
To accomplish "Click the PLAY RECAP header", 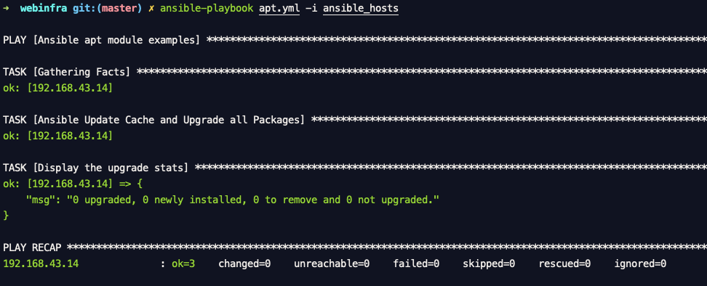I will click(x=32, y=248).
